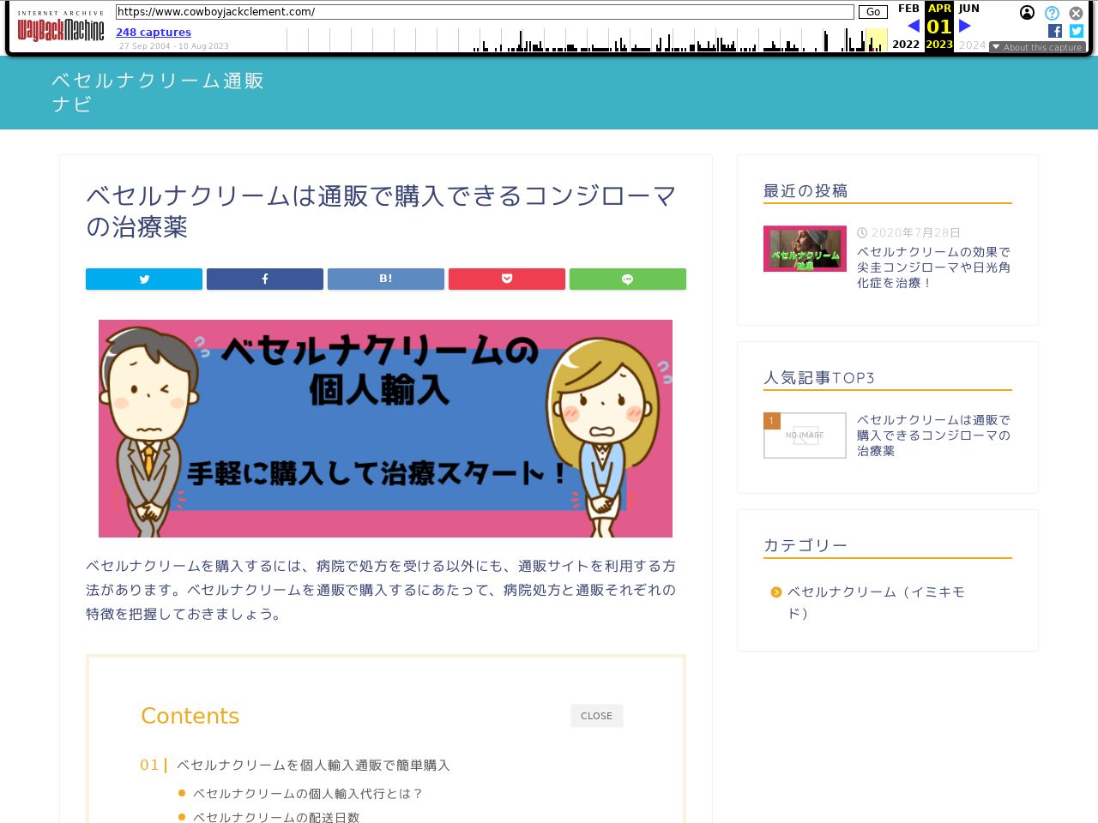Click the Facebook share button
Viewport: 1098px width, 823px height.
point(265,279)
